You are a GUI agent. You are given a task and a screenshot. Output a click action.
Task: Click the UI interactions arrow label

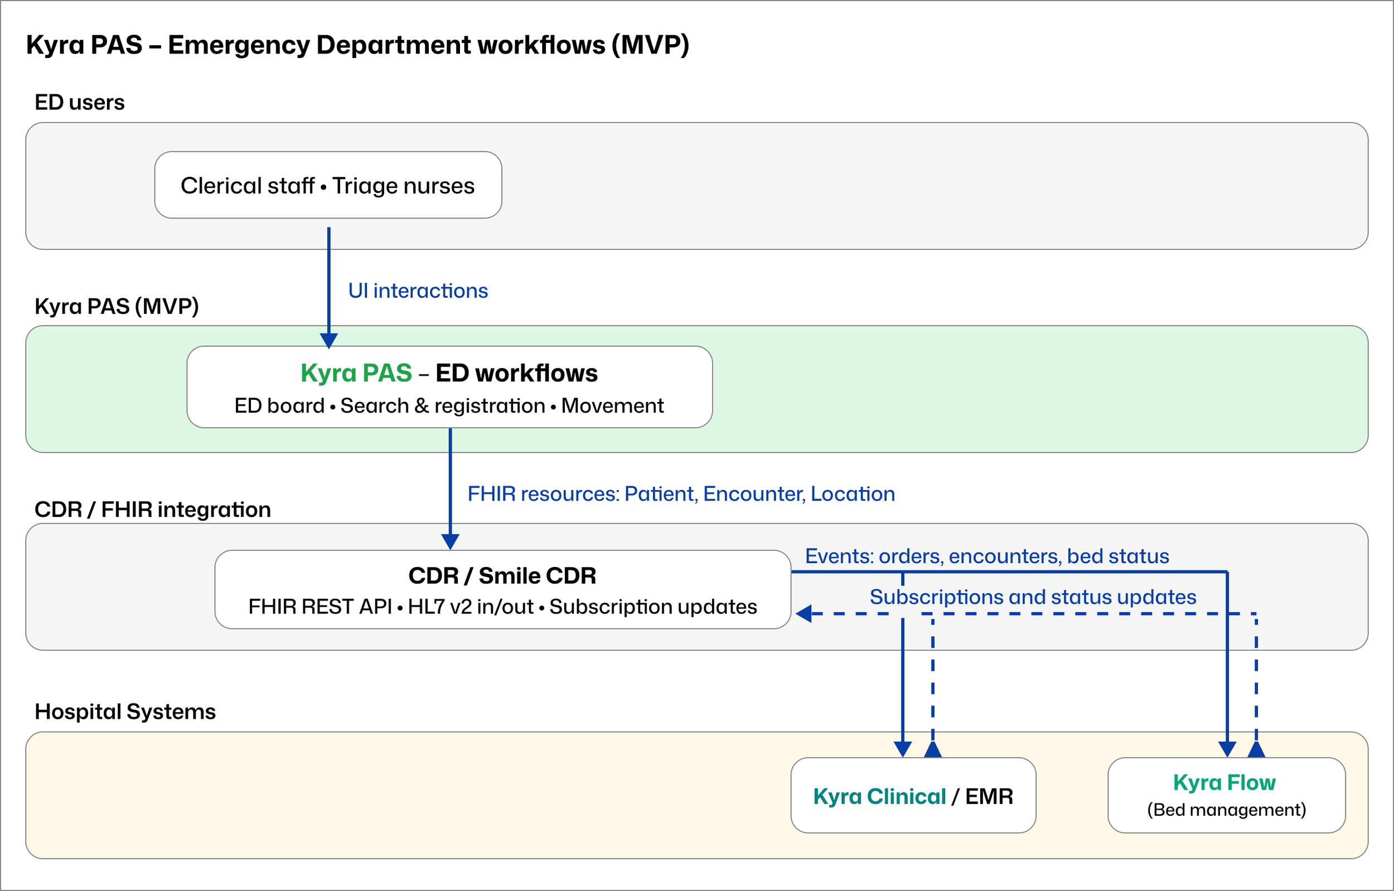pyautogui.click(x=418, y=290)
